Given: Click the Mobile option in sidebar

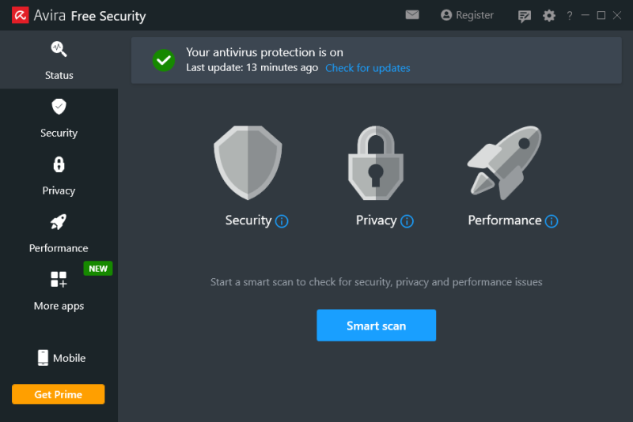Looking at the screenshot, I should pos(61,358).
